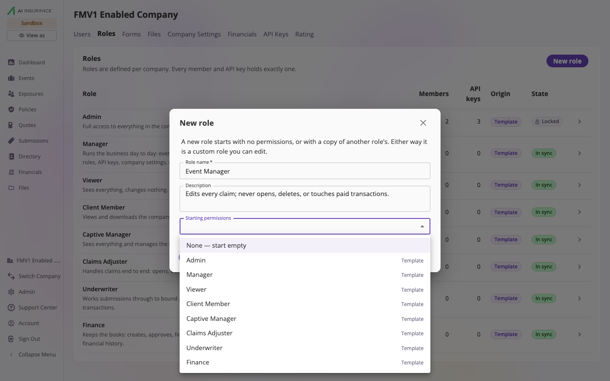
Task: Click the Template badge in Underwriter row
Action: 506,298
